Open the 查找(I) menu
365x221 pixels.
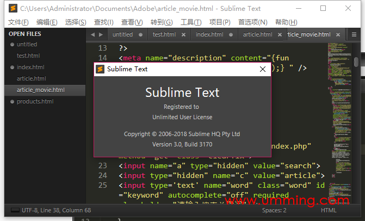click(103, 22)
